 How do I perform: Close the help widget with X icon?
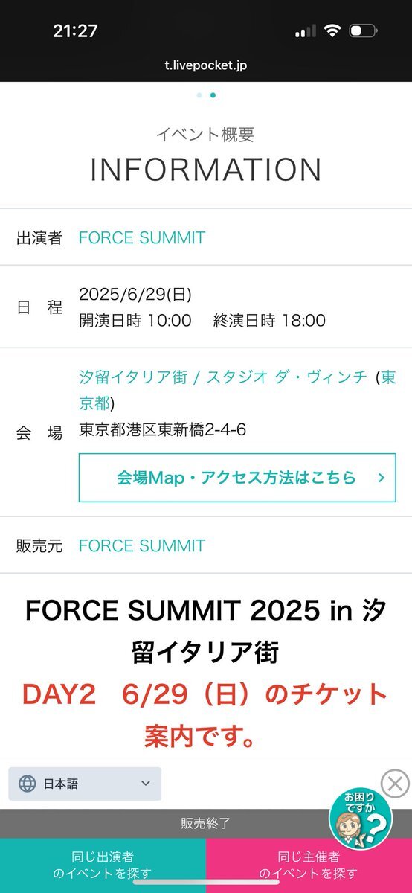(x=395, y=783)
